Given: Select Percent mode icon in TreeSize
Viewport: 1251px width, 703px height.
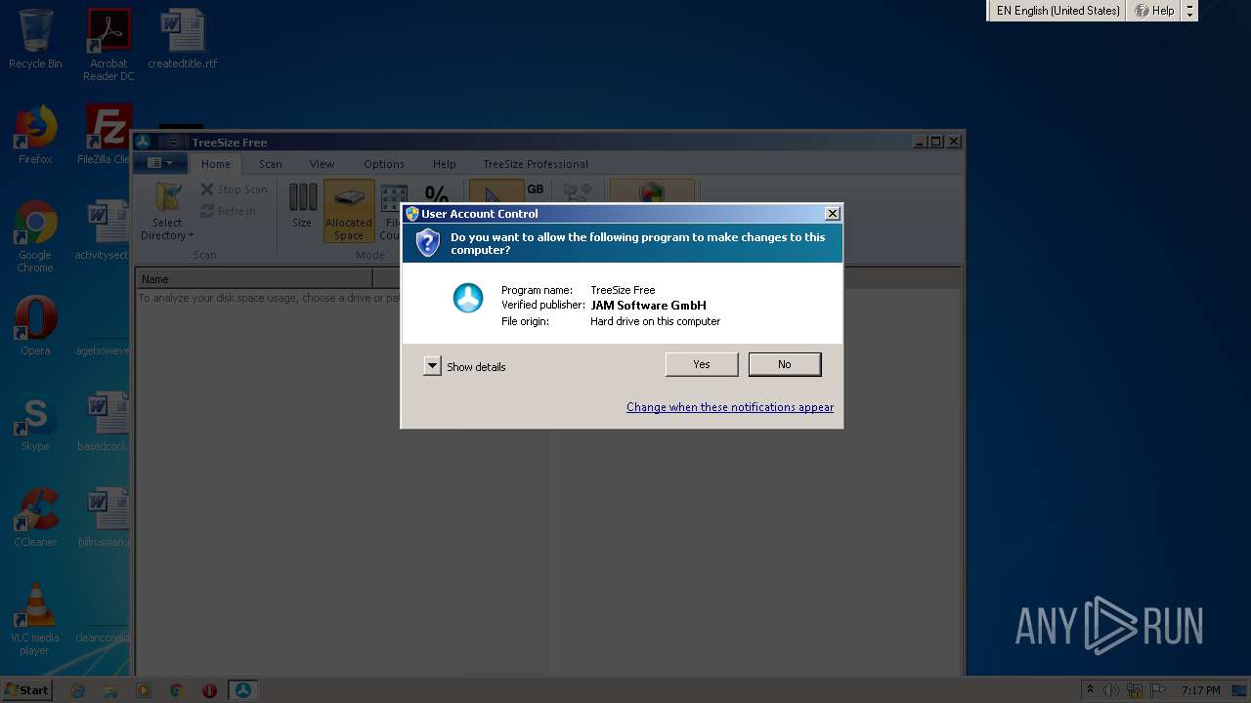Looking at the screenshot, I should coord(436,193).
